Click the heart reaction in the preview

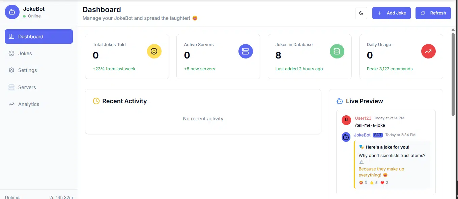coord(384,183)
